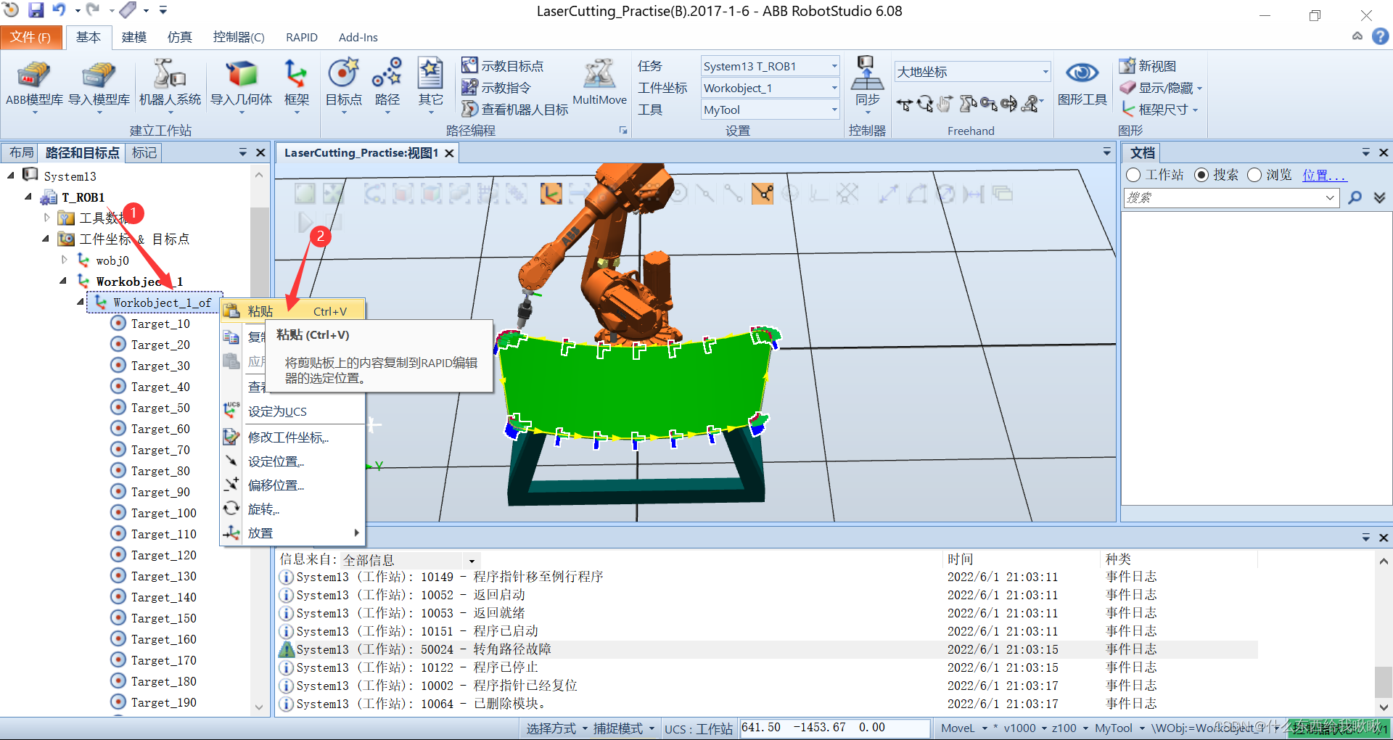Screen dimensions: 1393x740
Task: Click the blue Help question mark icon
Action: pyautogui.click(x=1381, y=36)
